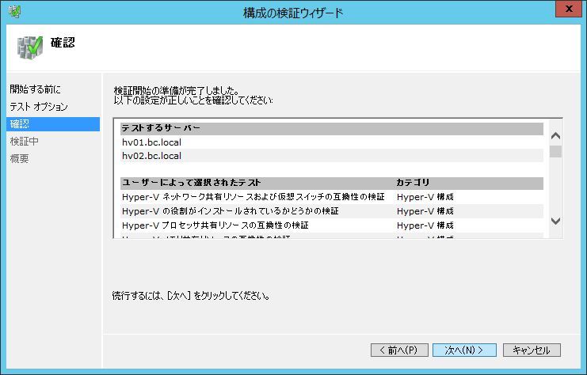The height and width of the screenshot is (375, 587).
Task: Click the カテゴリ column header
Action: coord(413,183)
